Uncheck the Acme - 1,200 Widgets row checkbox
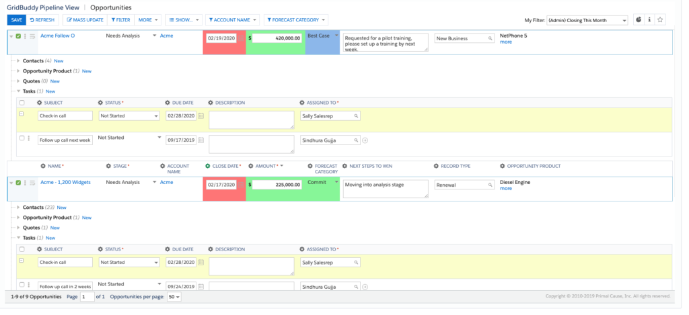The image size is (689, 315). click(x=18, y=183)
